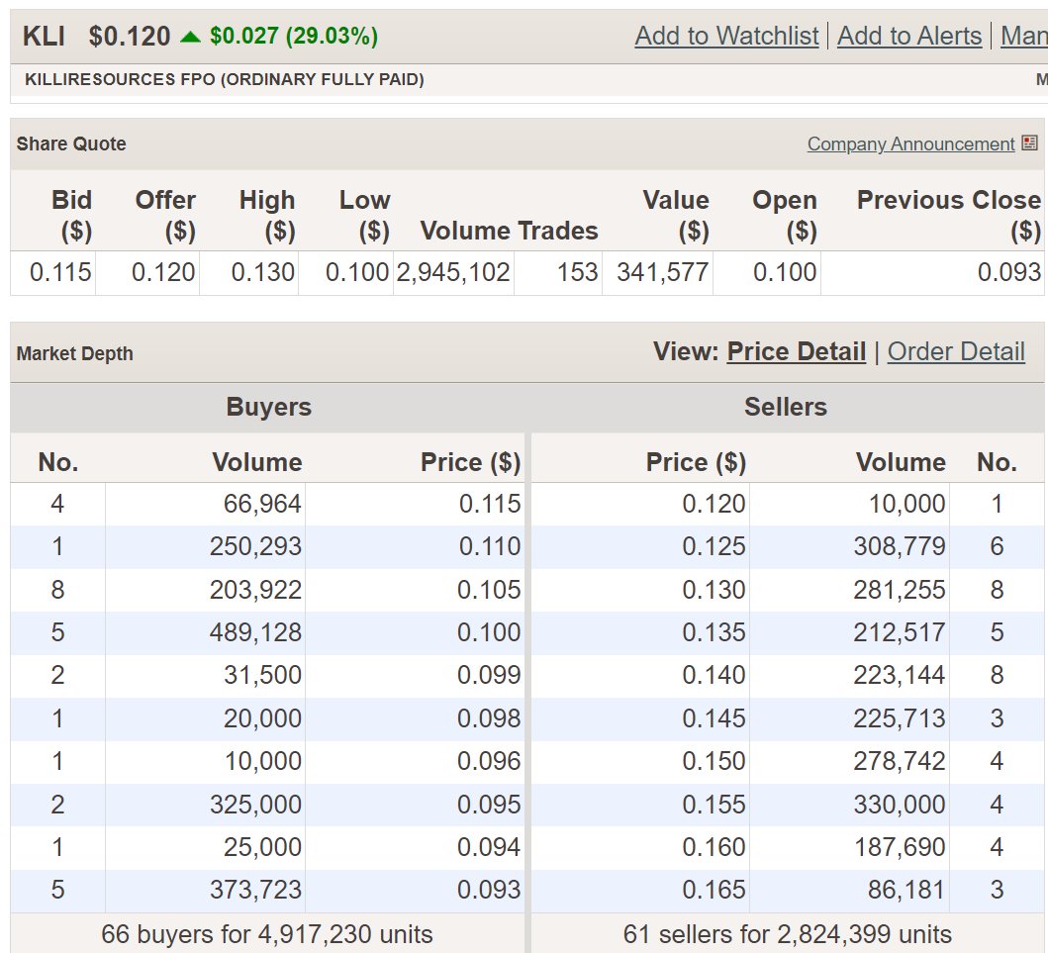This screenshot has width=1048, height=953.
Task: Click seller volume 223,144
Action: 899,676
